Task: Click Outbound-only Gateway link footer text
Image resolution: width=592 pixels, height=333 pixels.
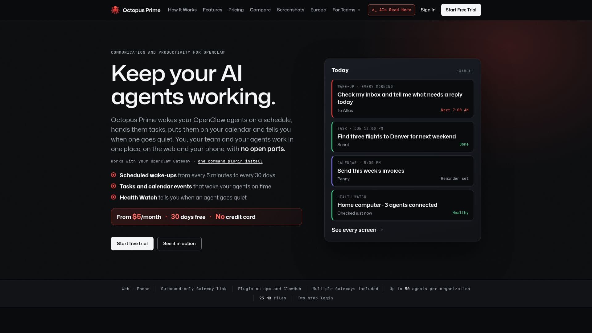Action: pyautogui.click(x=194, y=289)
